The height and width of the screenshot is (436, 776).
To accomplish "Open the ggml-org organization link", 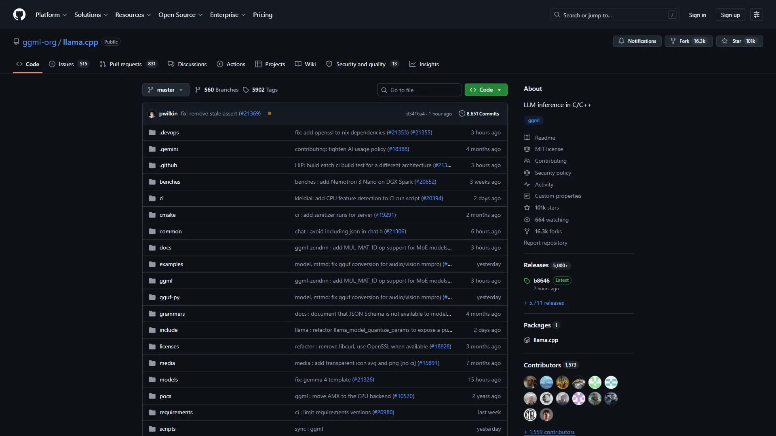I will (40, 42).
